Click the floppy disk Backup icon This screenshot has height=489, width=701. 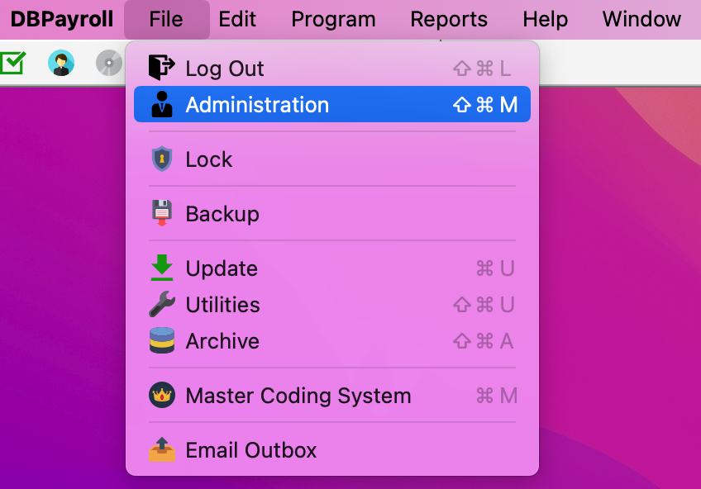click(162, 213)
